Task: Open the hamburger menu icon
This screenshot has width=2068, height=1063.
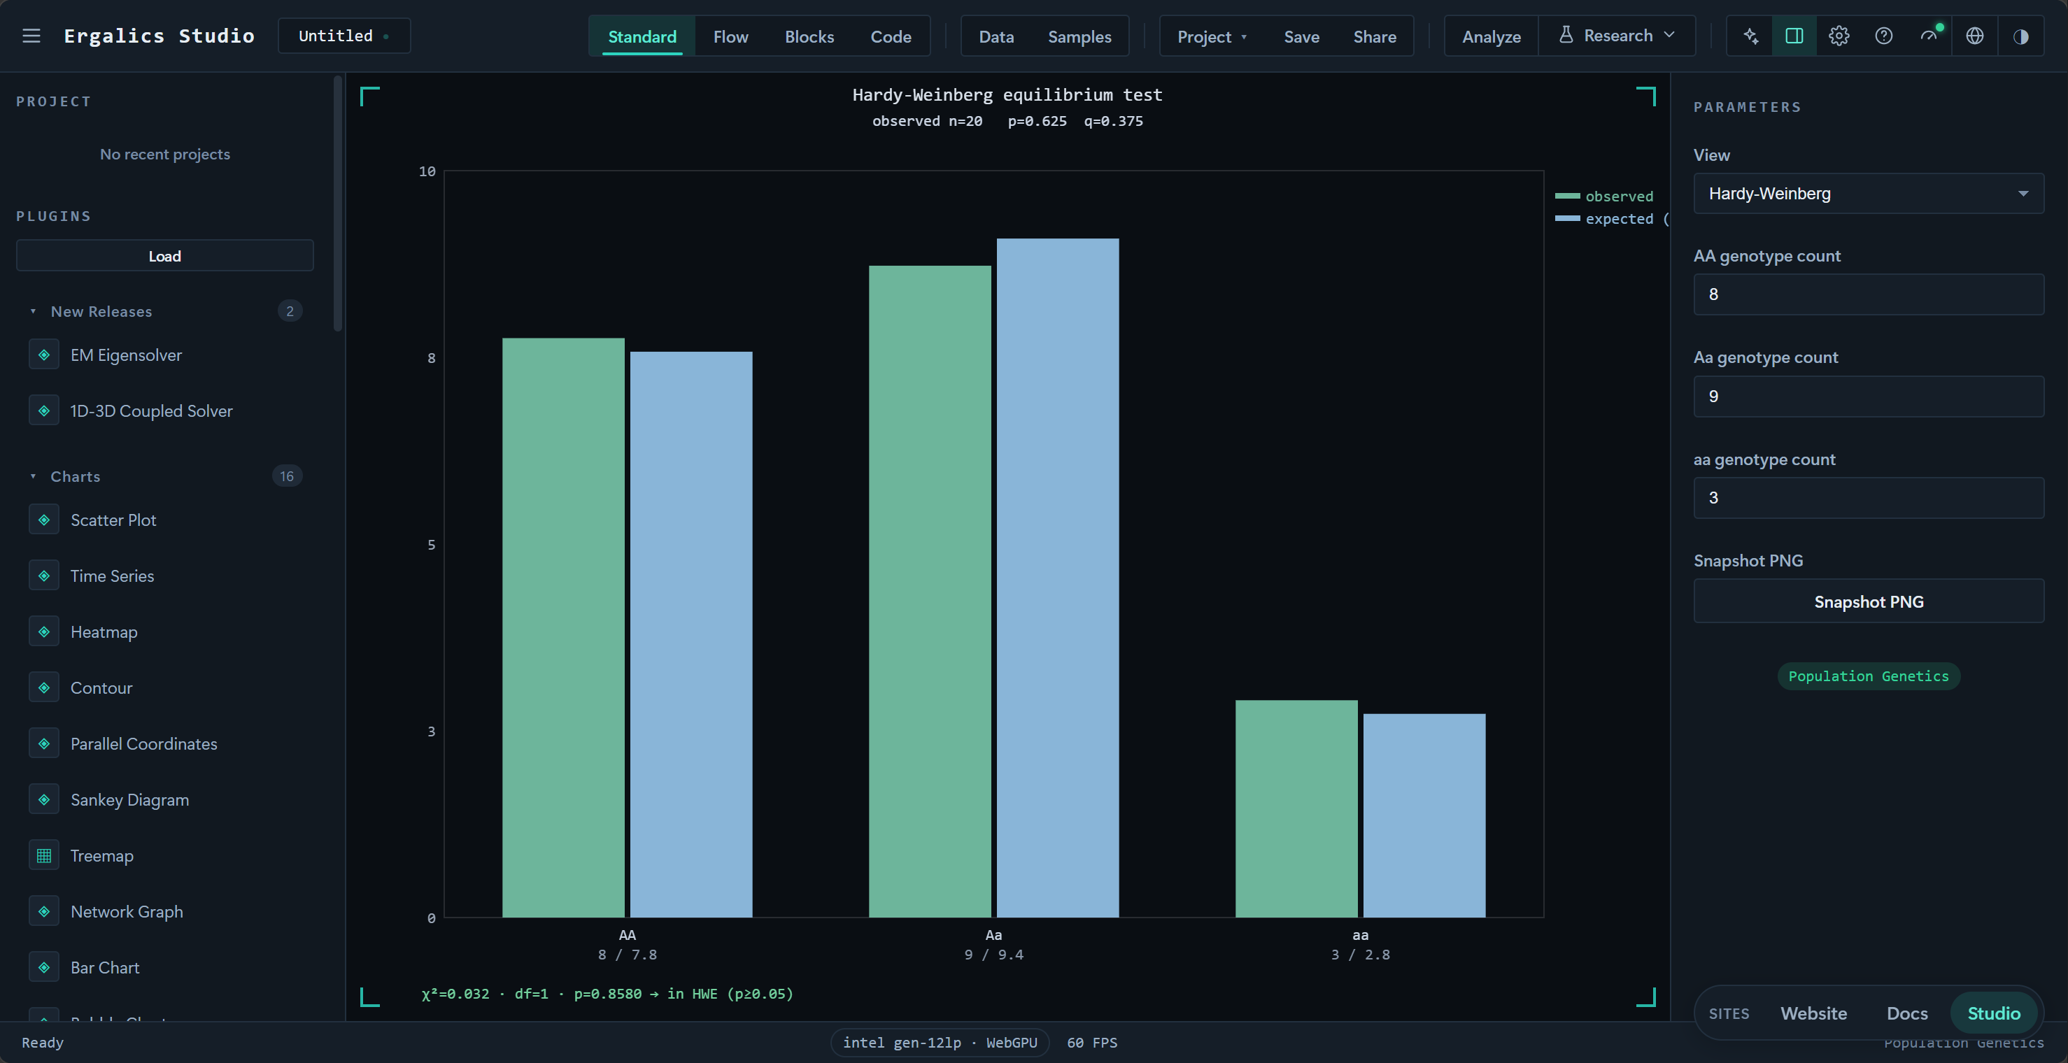Action: coord(31,36)
